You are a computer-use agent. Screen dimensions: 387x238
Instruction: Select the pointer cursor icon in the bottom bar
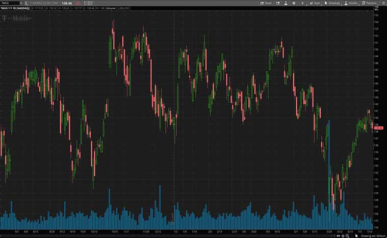click(356, 236)
